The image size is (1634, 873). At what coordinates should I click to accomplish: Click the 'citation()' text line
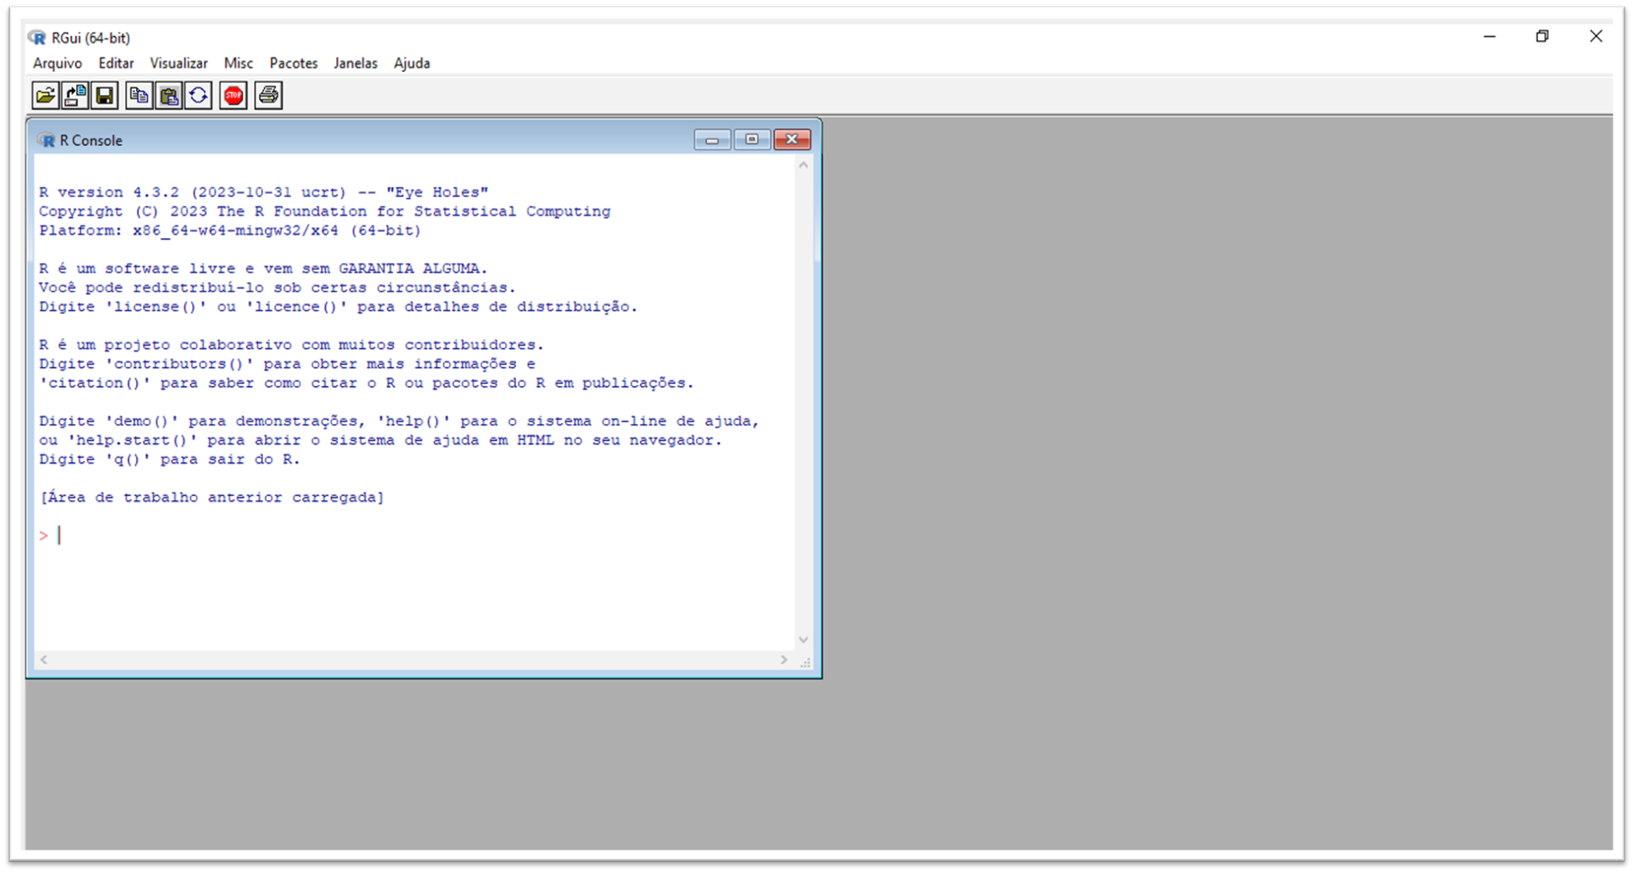point(366,383)
